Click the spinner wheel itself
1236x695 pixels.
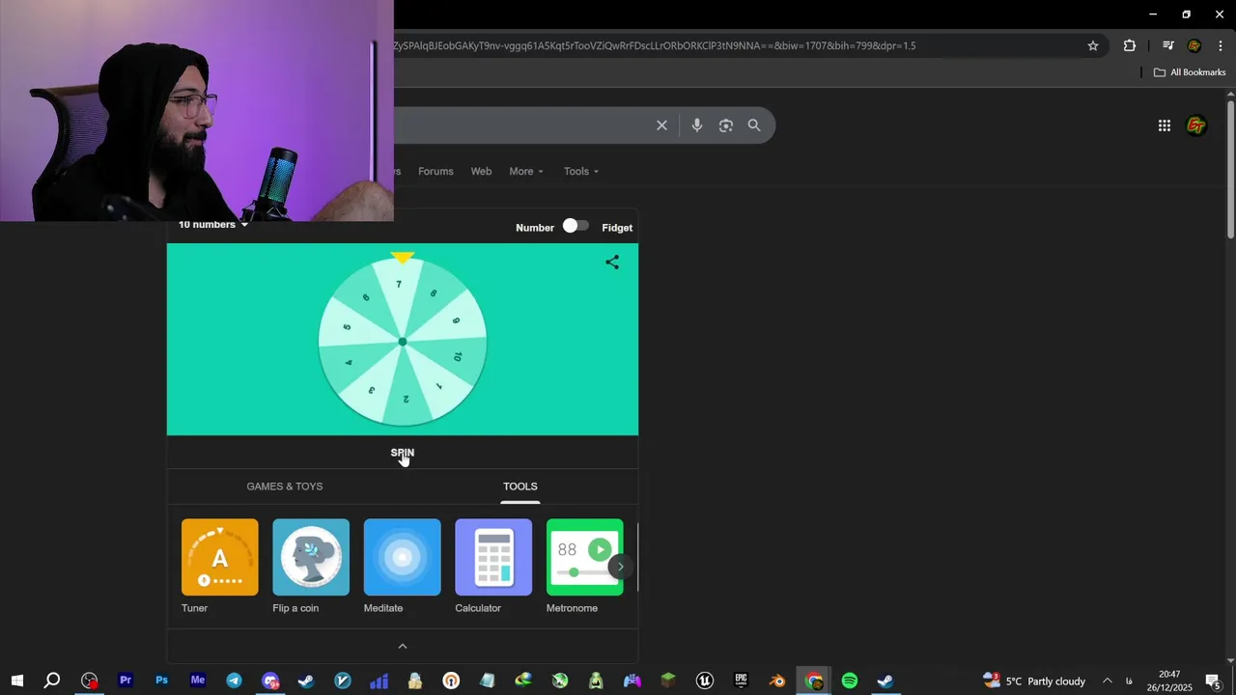[x=403, y=342]
